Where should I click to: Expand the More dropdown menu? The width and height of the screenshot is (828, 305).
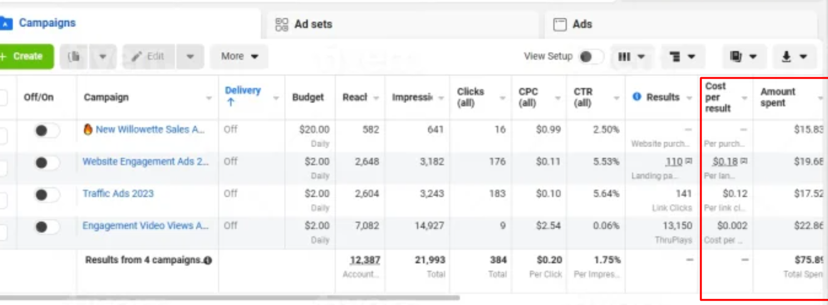pos(239,56)
